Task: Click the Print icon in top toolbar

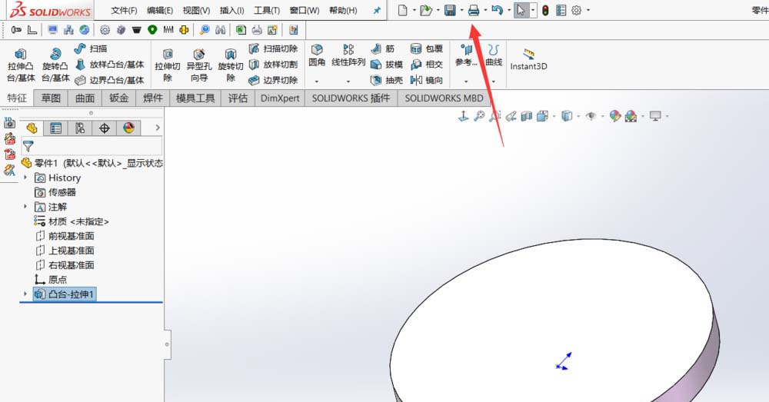Action: [473, 10]
